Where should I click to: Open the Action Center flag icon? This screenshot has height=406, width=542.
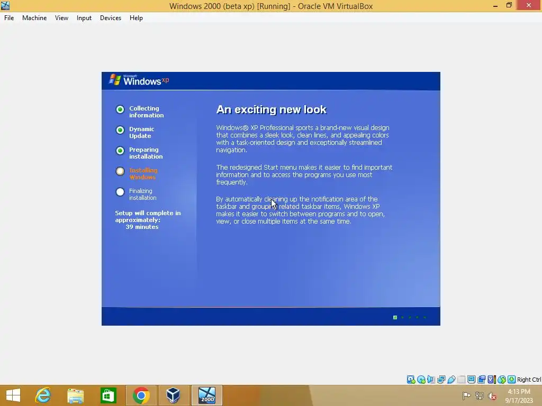pyautogui.click(x=466, y=395)
